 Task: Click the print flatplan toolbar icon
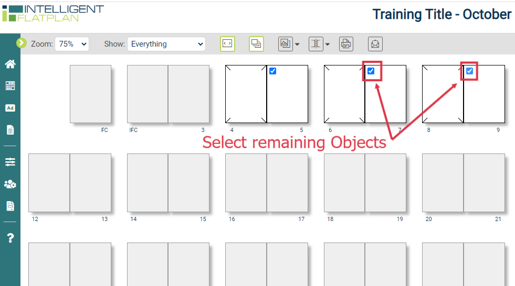346,44
